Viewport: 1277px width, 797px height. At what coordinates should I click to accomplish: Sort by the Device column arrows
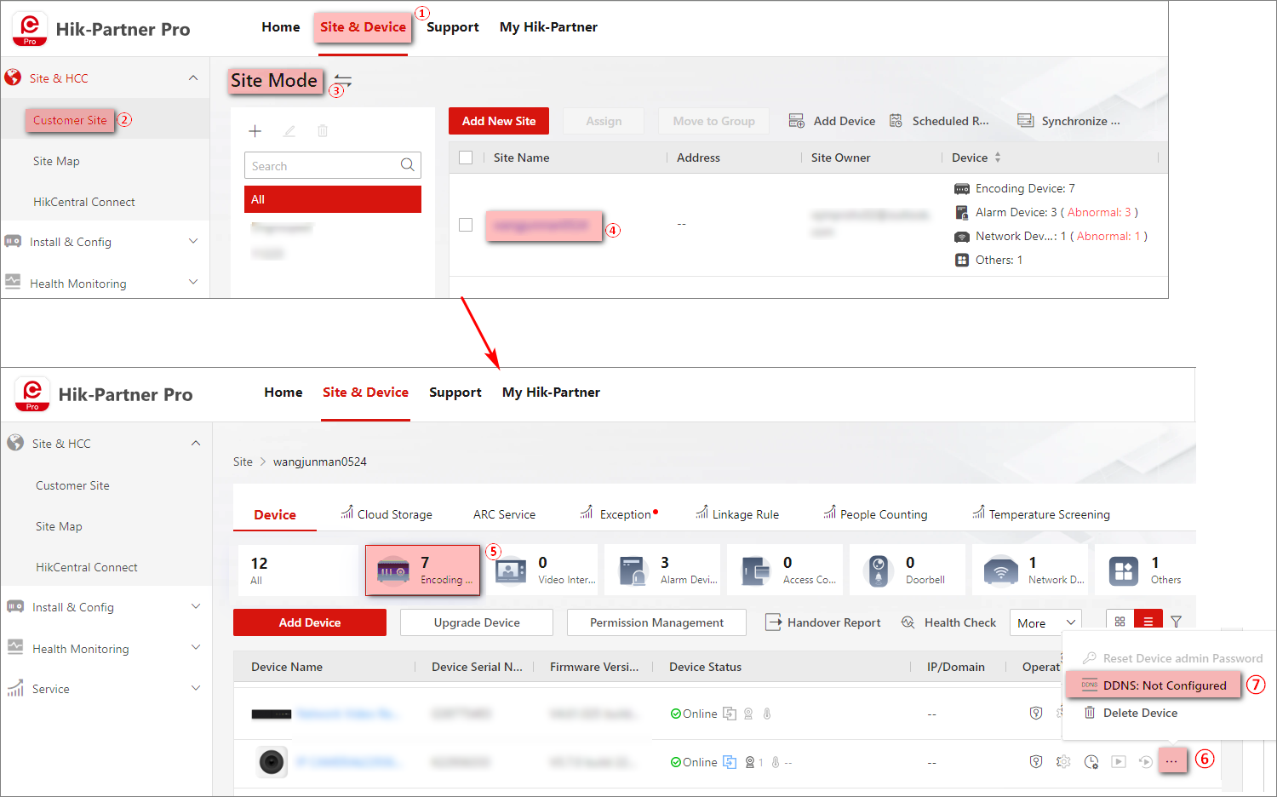[998, 158]
